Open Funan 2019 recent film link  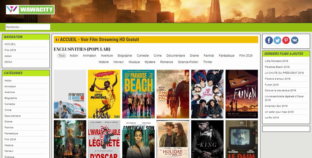[272, 85]
